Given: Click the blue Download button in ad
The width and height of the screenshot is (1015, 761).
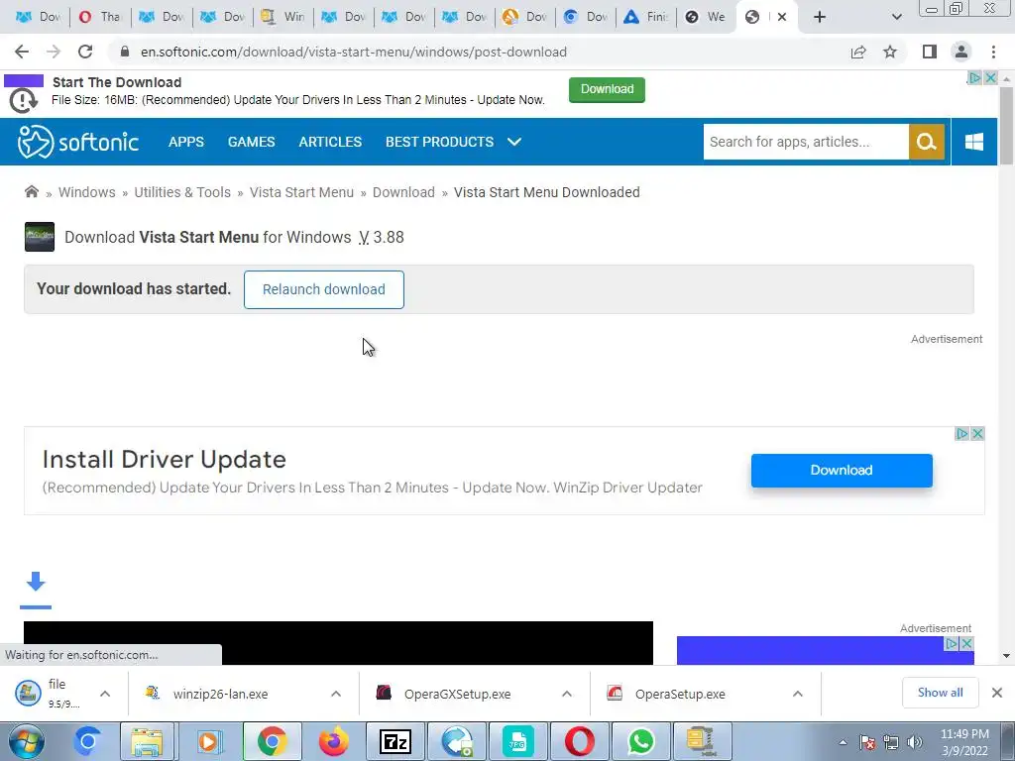Looking at the screenshot, I should 842,471.
